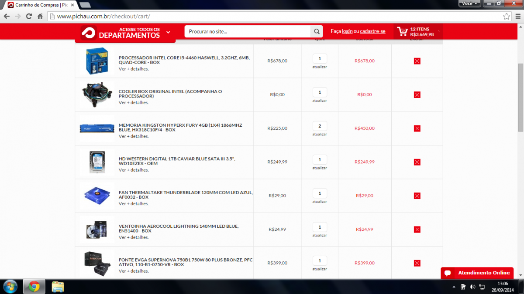
Task: Click the search magnifier icon
Action: tap(317, 31)
